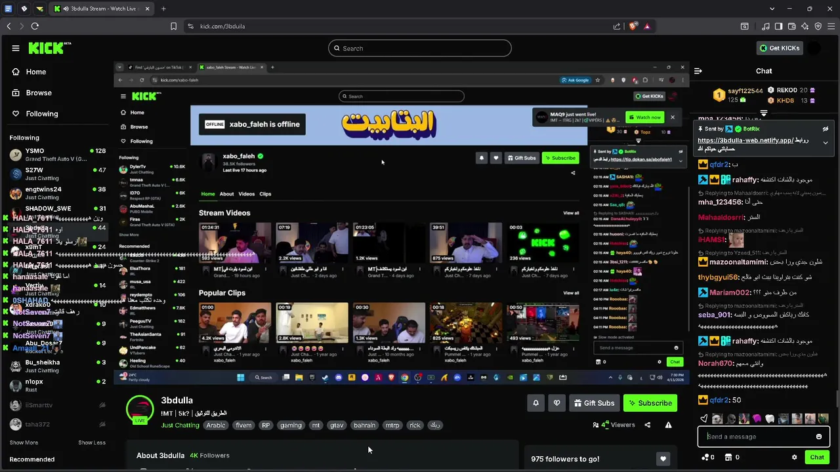840x472 pixels.
Task: Select the heart outline emote in quick emotes
Action: (x=704, y=418)
